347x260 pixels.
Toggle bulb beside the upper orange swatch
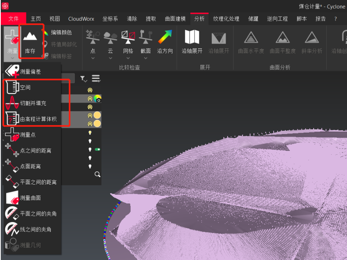[x=90, y=115]
